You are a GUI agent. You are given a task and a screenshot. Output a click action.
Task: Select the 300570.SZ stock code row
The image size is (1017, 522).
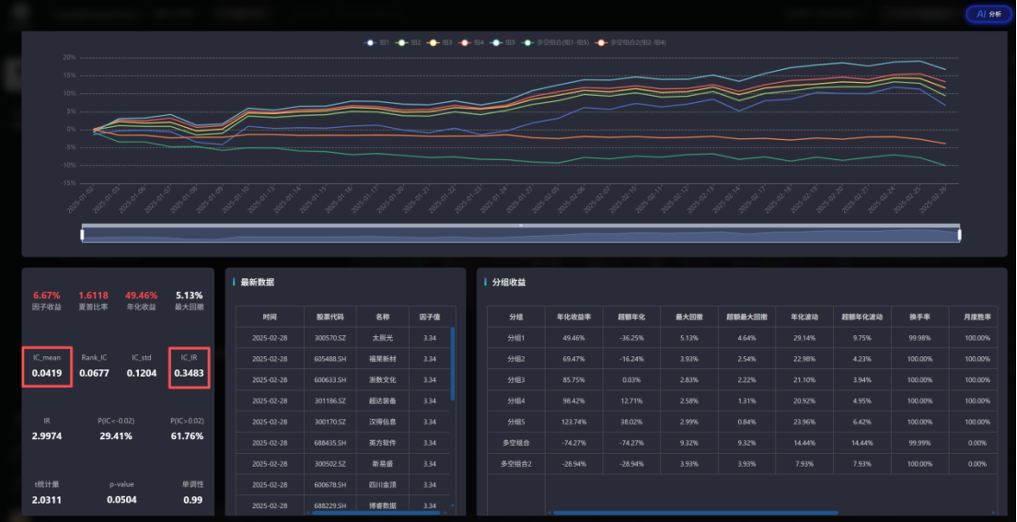(328, 338)
